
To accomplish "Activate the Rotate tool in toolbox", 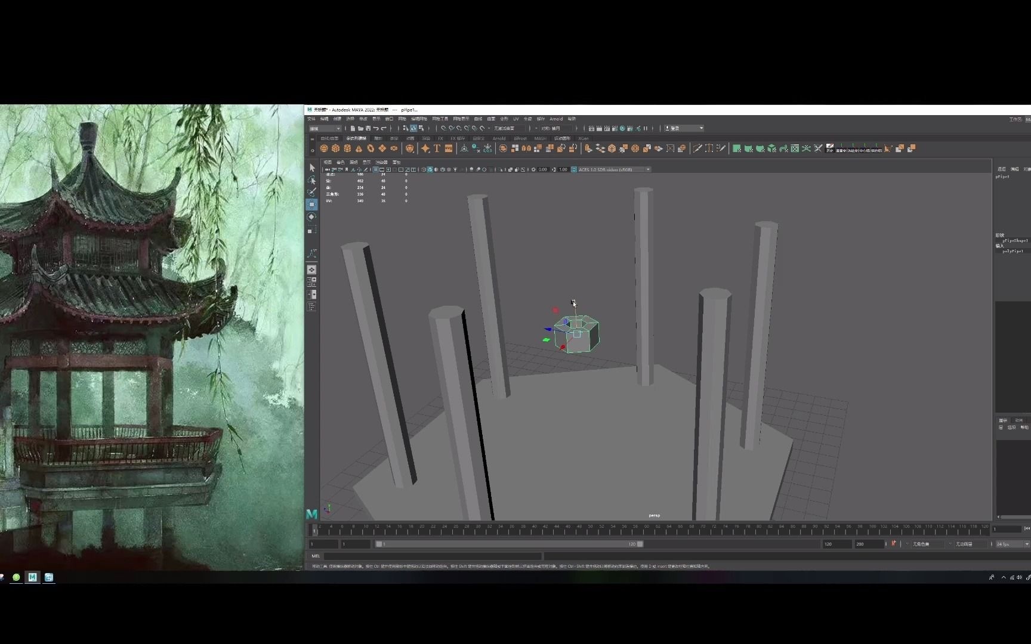I will pyautogui.click(x=311, y=216).
